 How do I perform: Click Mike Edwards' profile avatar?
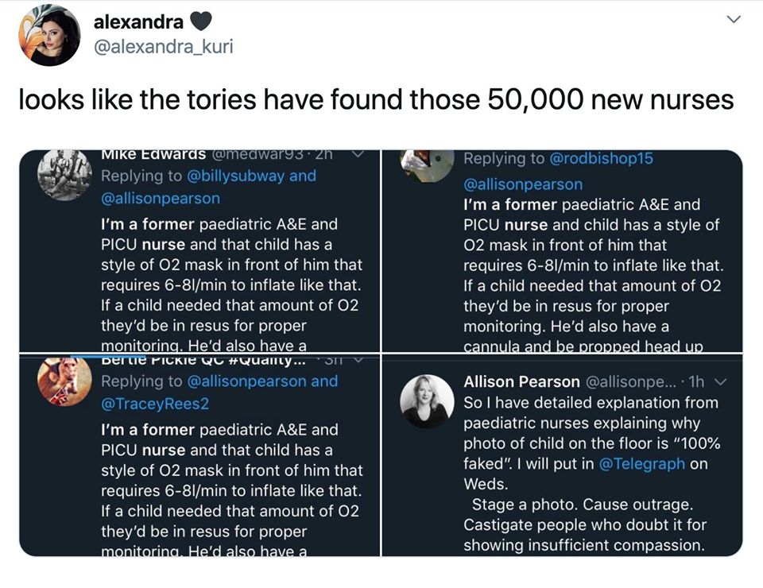(60, 174)
